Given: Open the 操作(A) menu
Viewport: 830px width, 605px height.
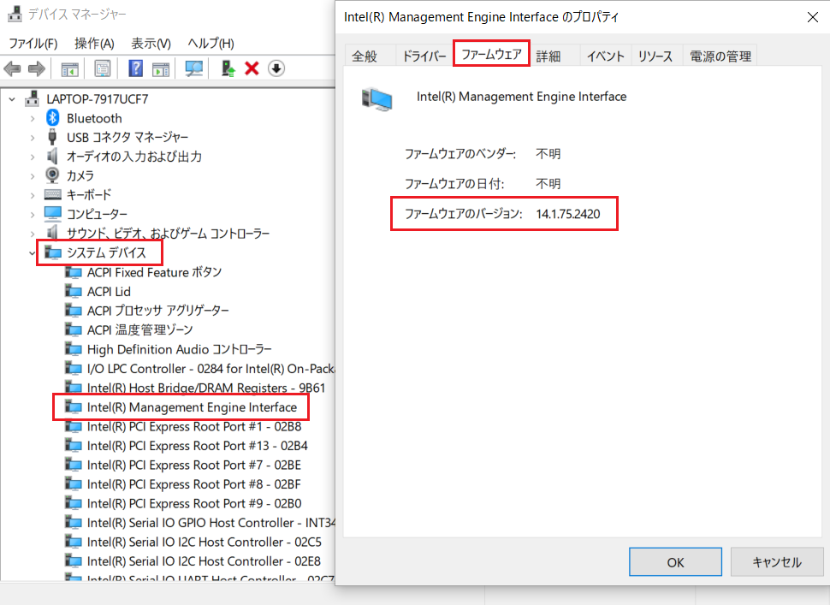Looking at the screenshot, I should [94, 44].
